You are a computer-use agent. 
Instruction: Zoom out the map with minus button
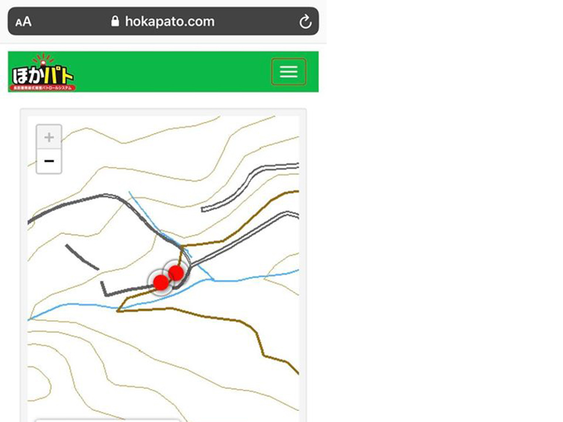(x=49, y=161)
